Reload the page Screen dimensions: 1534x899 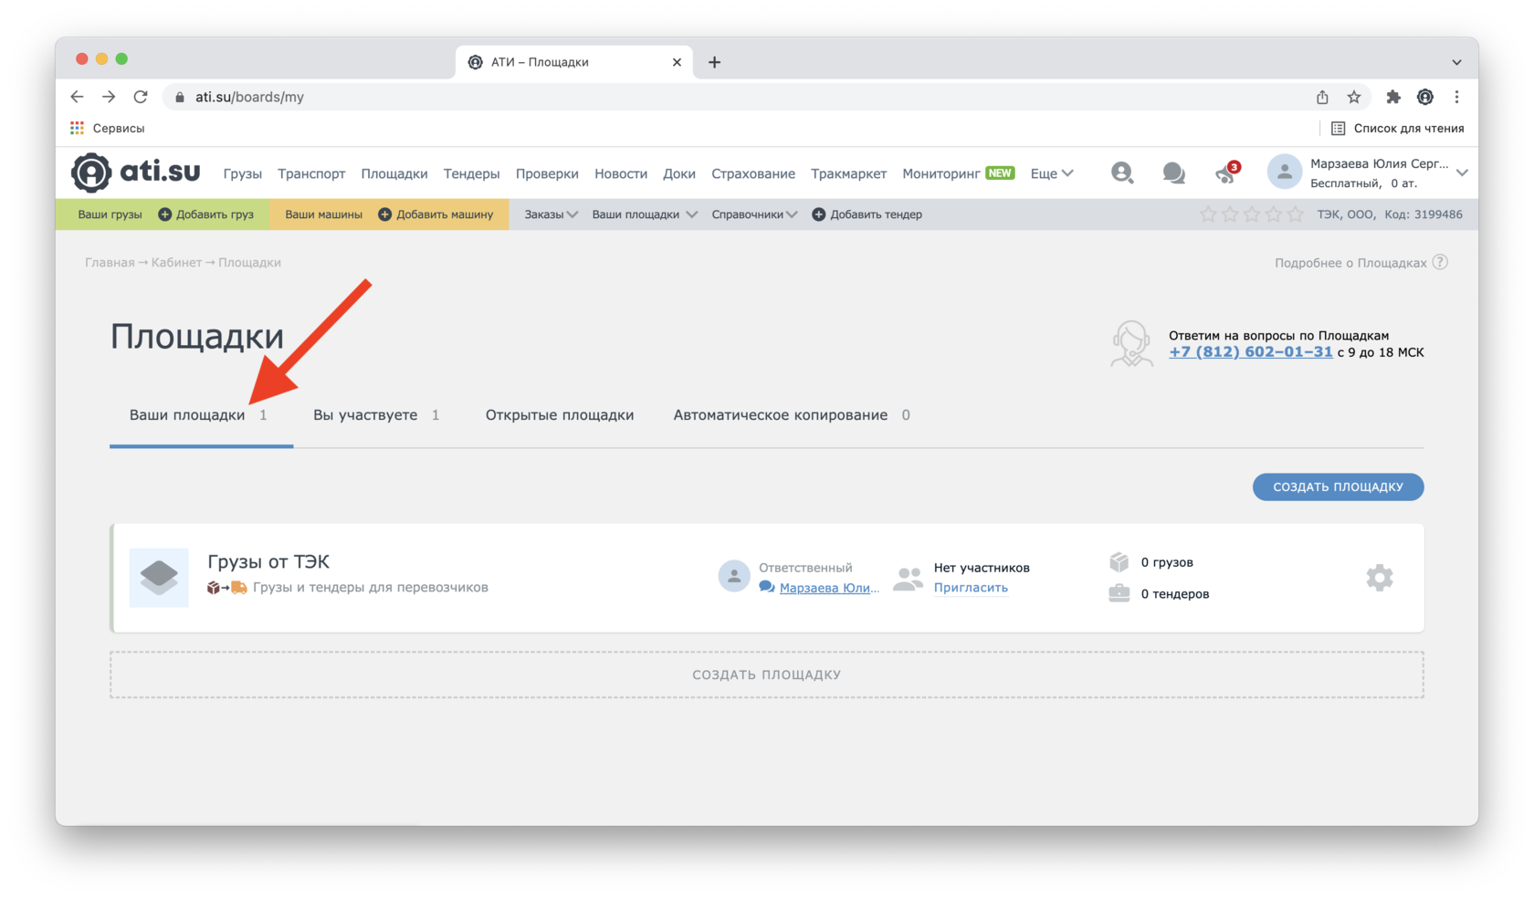[141, 97]
